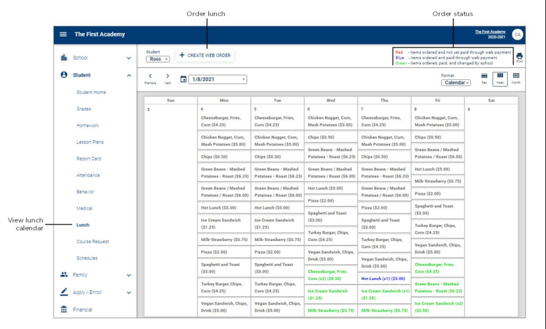This screenshot has width=546, height=329.
Task: Click the Apply / Enroll pencil icon
Action: click(x=63, y=292)
